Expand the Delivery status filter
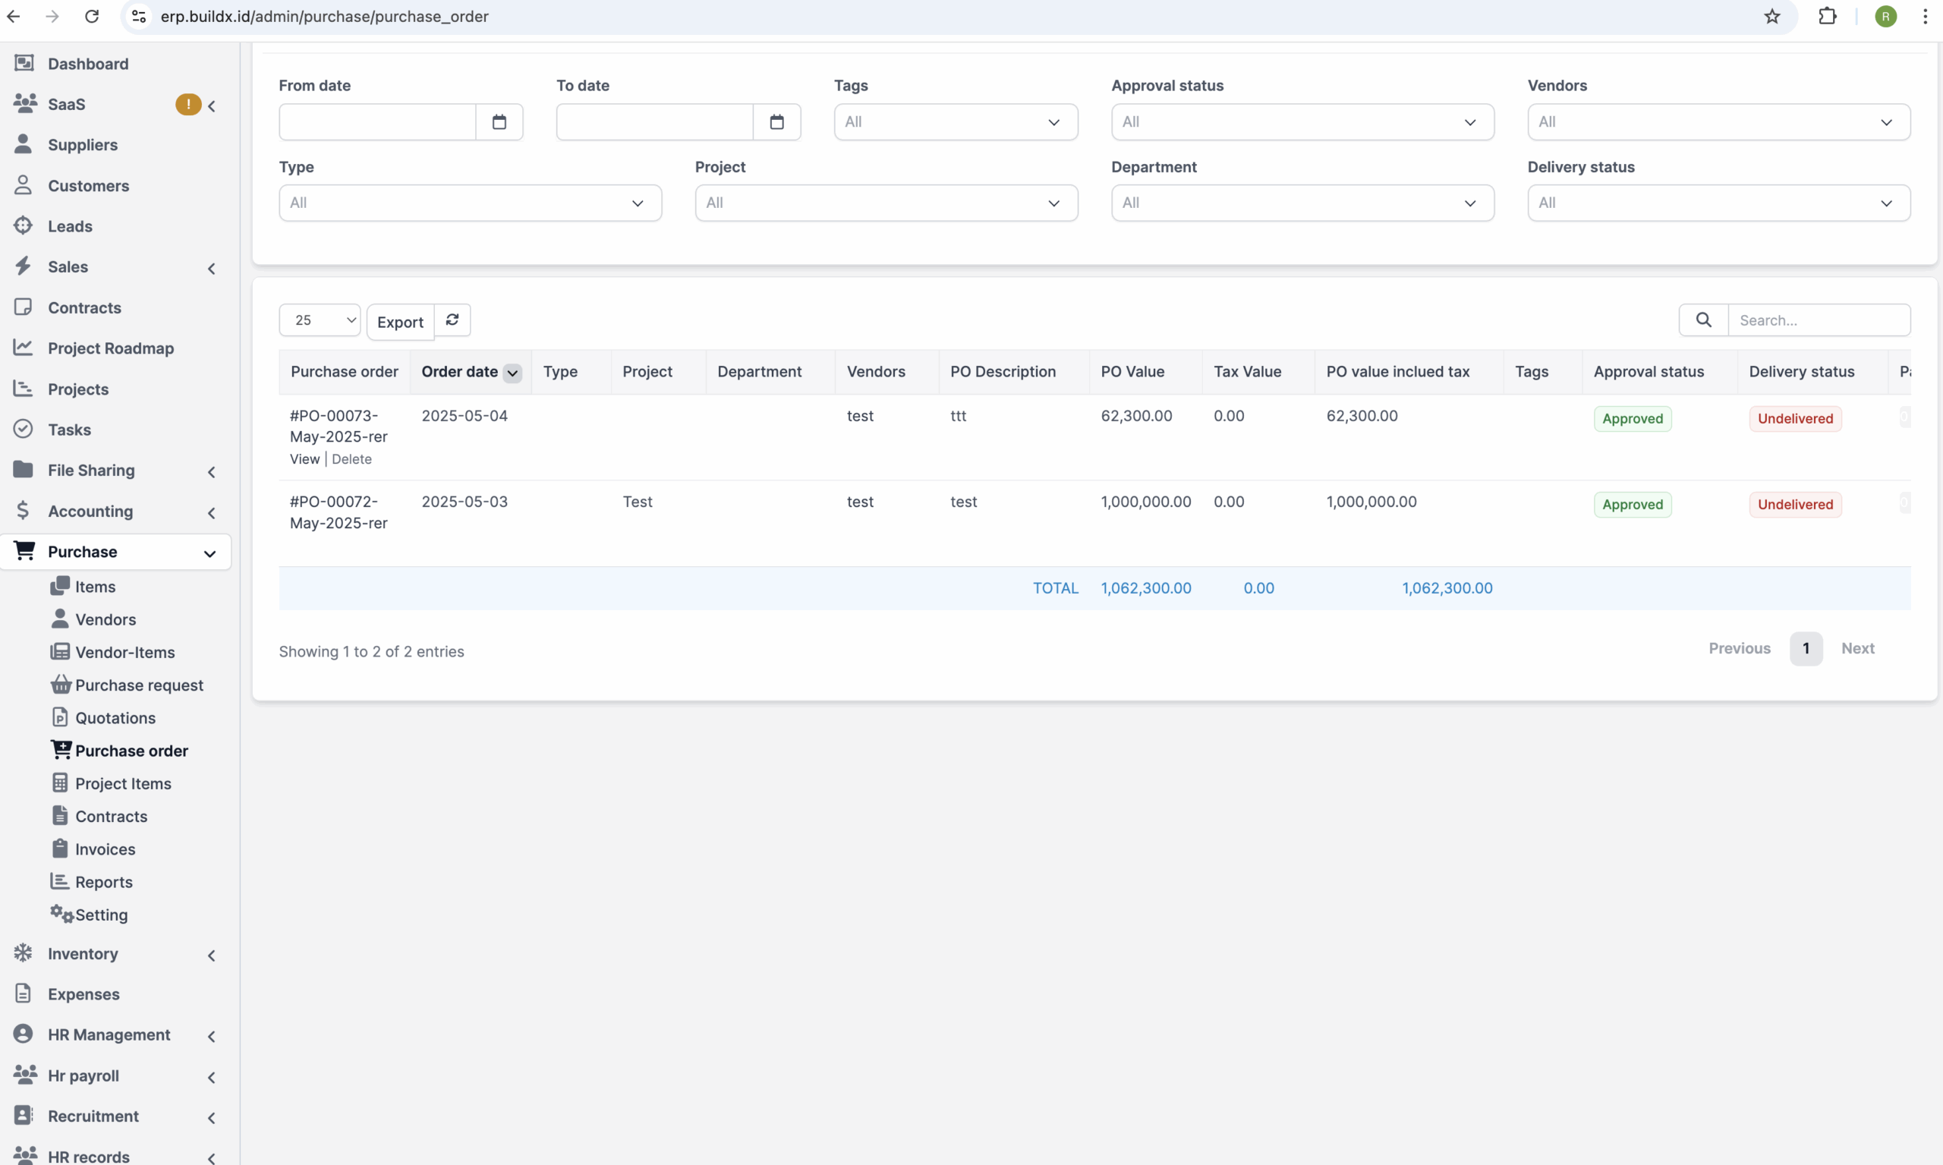The height and width of the screenshot is (1165, 1943). coord(1718,203)
